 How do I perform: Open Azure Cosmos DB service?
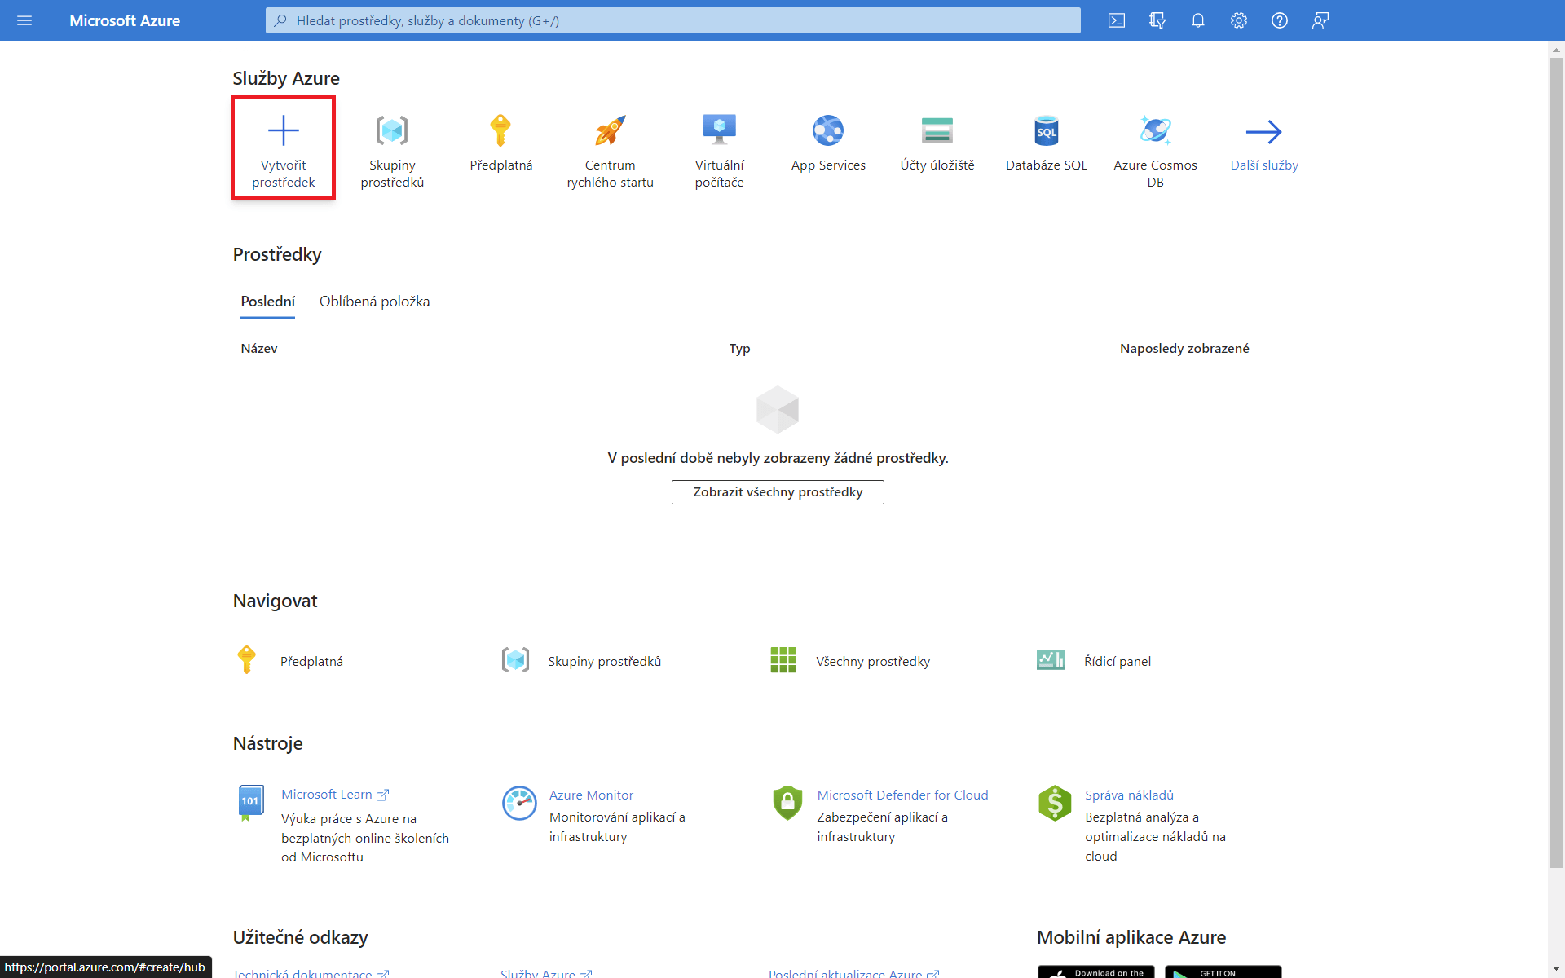coord(1155,130)
